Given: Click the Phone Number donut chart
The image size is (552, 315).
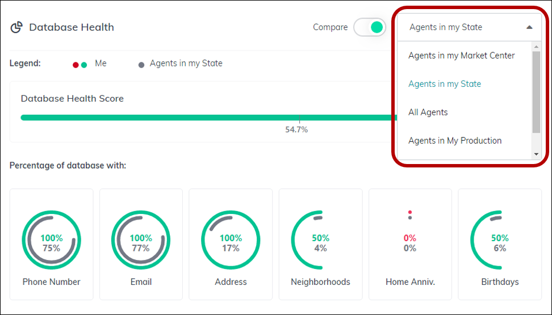Looking at the screenshot, I should pyautogui.click(x=52, y=240).
